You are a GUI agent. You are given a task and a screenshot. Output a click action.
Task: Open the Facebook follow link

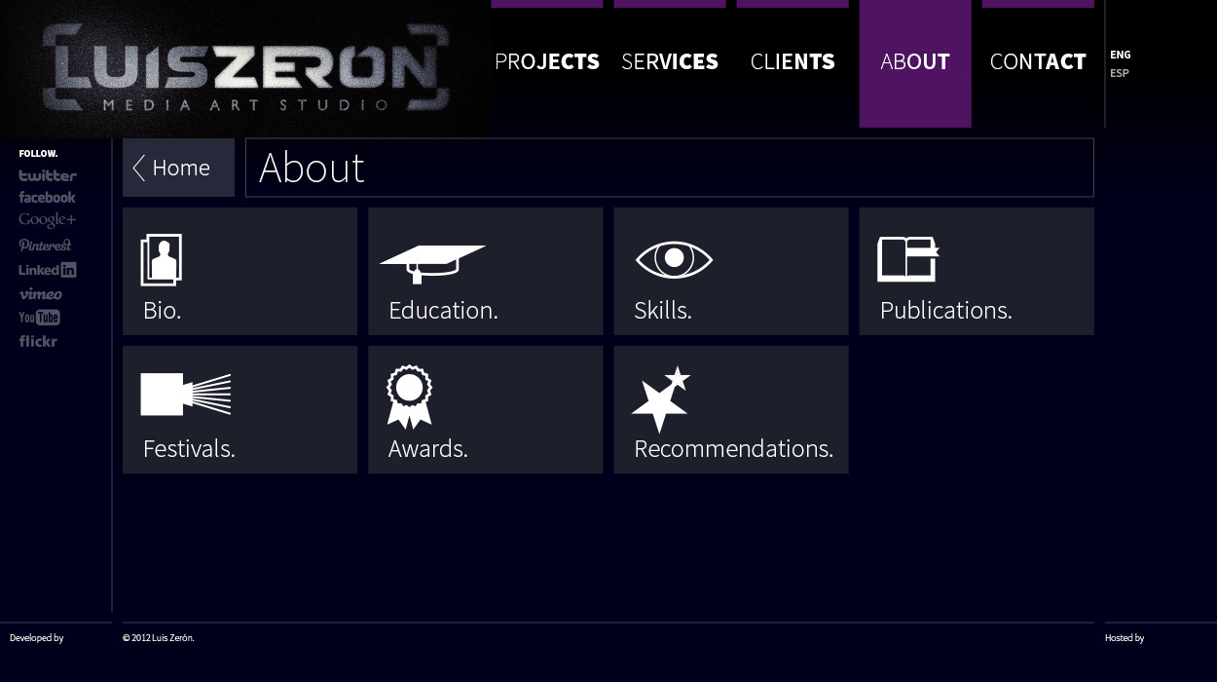47,197
